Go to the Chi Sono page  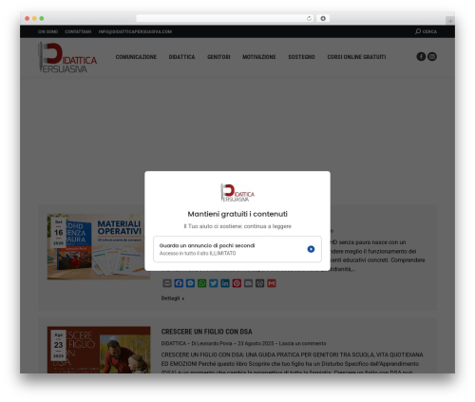47,31
